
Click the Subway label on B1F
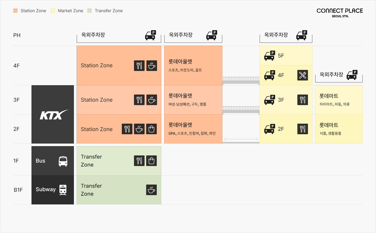tap(46, 189)
